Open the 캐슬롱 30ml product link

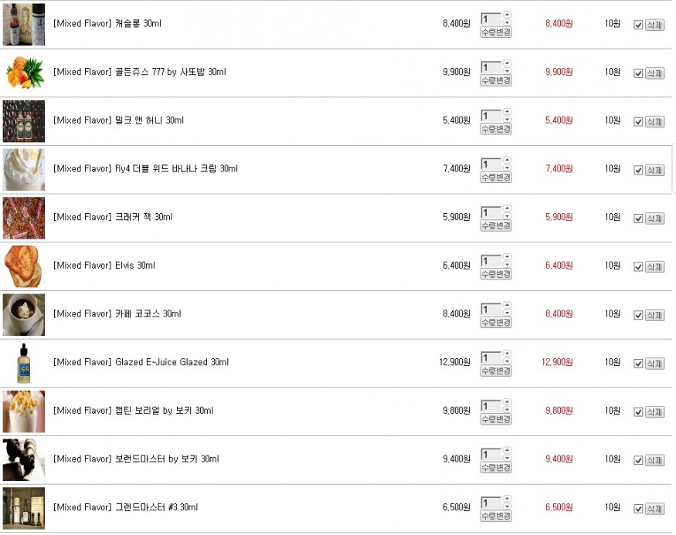[107, 24]
